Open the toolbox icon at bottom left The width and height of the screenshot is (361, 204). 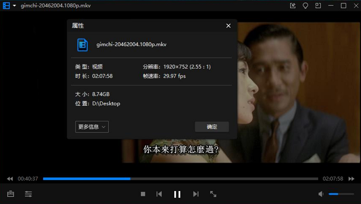pos(11,194)
